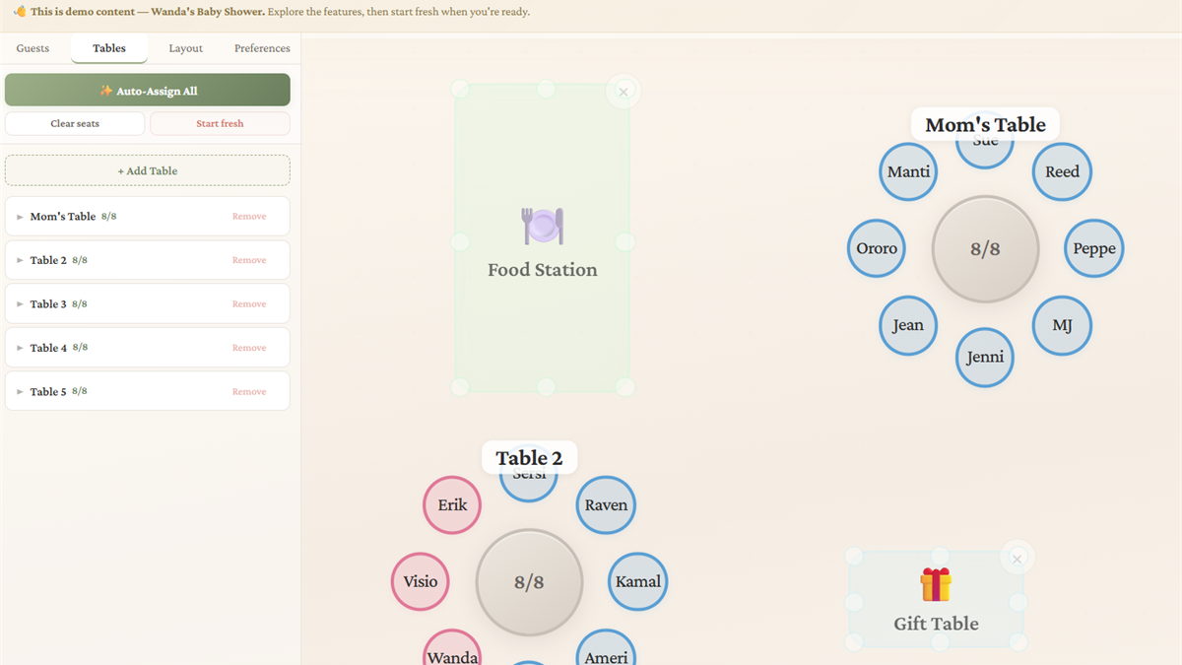Click the Mom's Table list row name

point(63,217)
